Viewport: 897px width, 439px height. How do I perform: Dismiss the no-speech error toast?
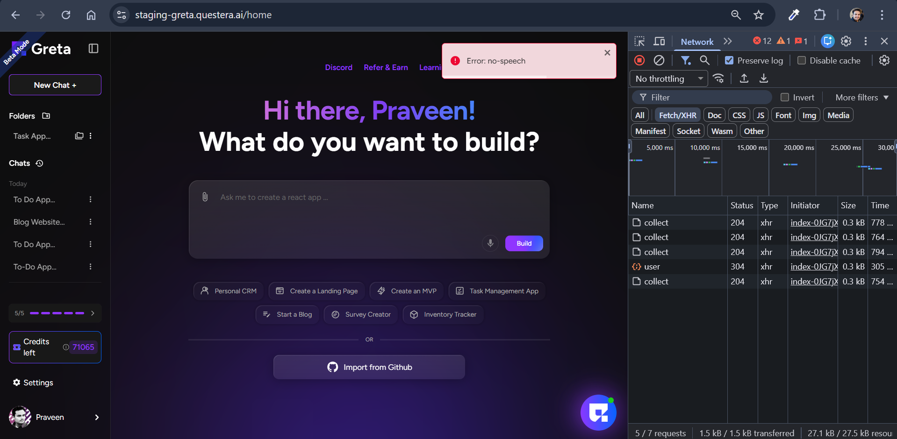pyautogui.click(x=607, y=53)
